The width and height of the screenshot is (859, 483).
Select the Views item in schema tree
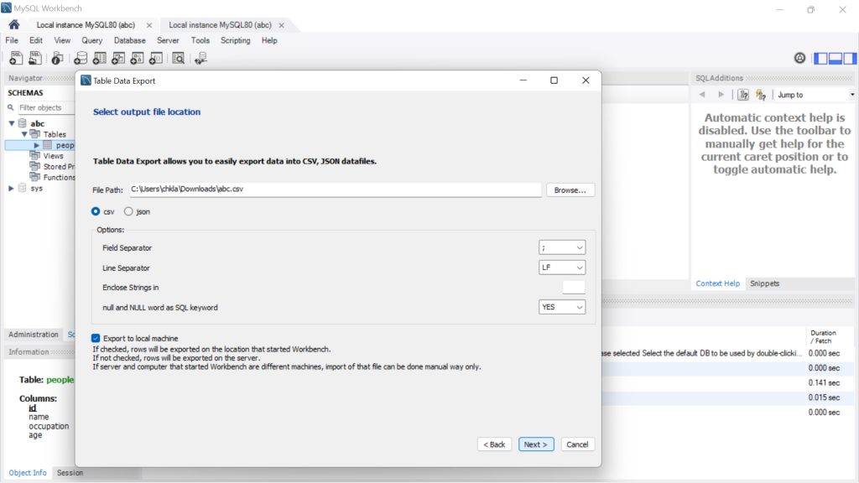(x=51, y=155)
